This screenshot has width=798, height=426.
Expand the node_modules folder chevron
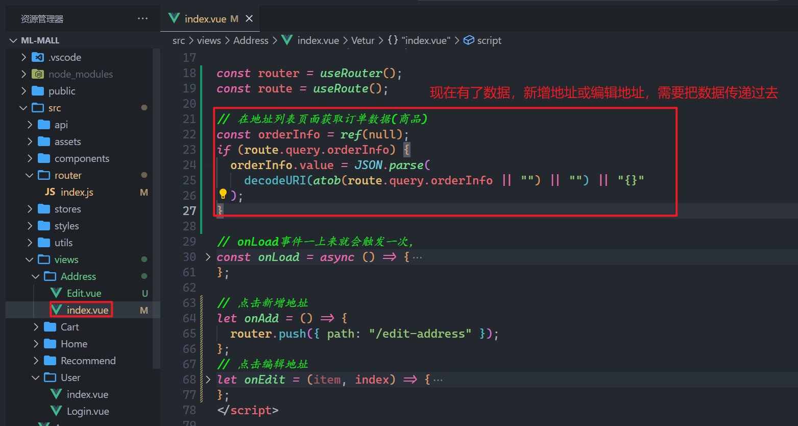coord(23,74)
